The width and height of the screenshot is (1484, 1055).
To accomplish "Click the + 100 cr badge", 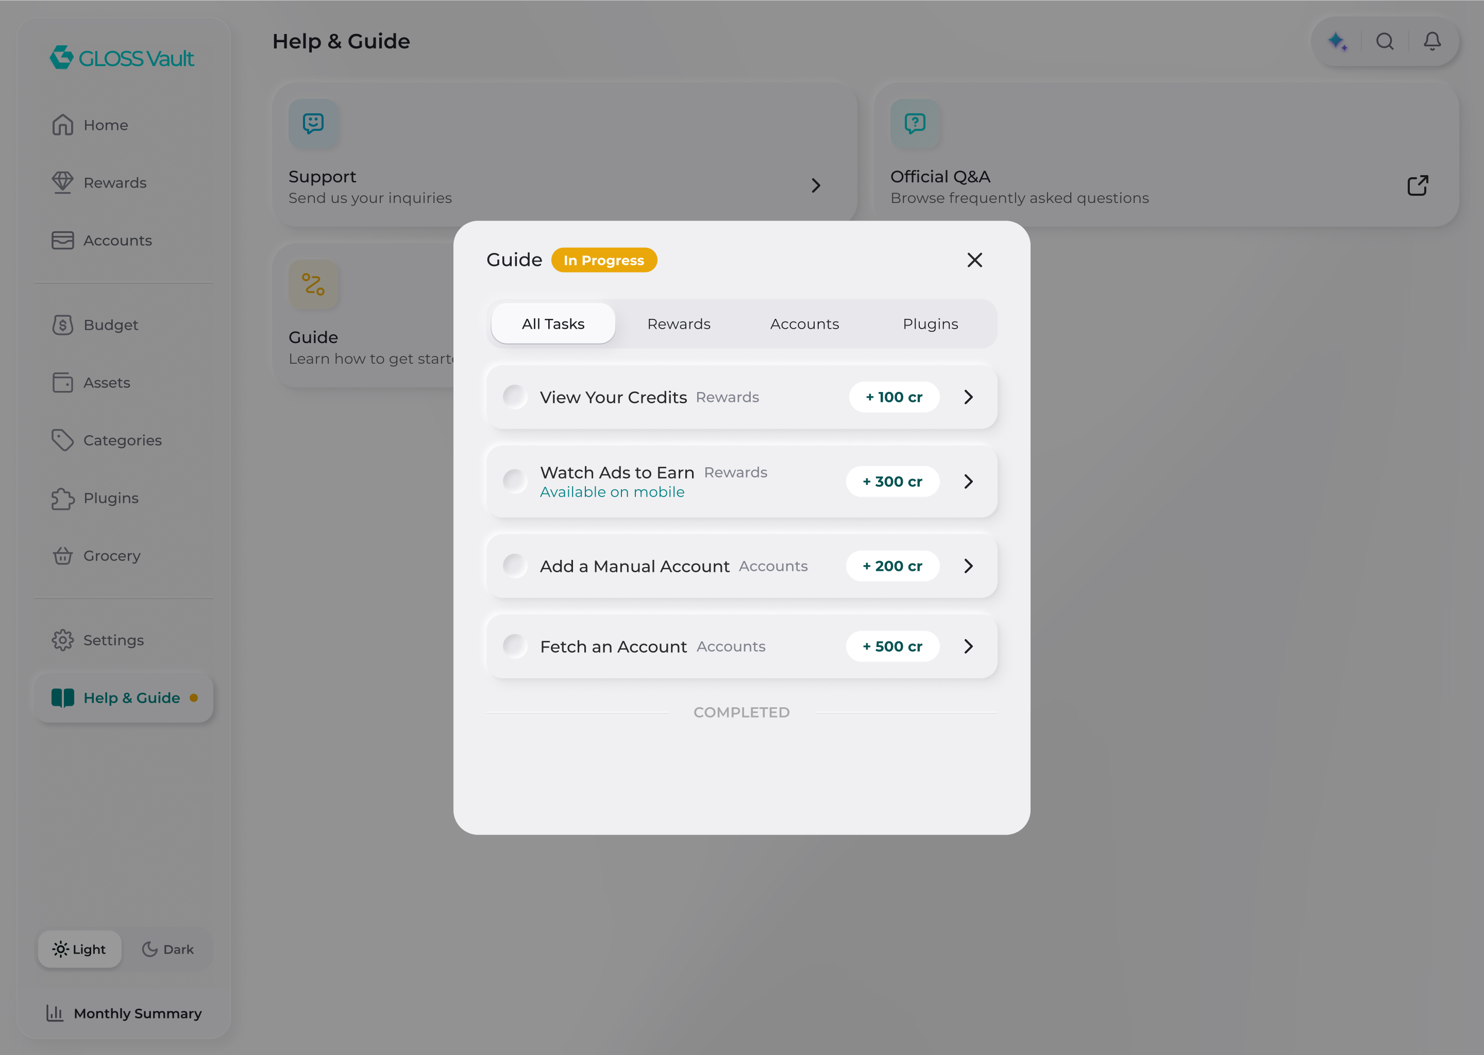I will 894,397.
